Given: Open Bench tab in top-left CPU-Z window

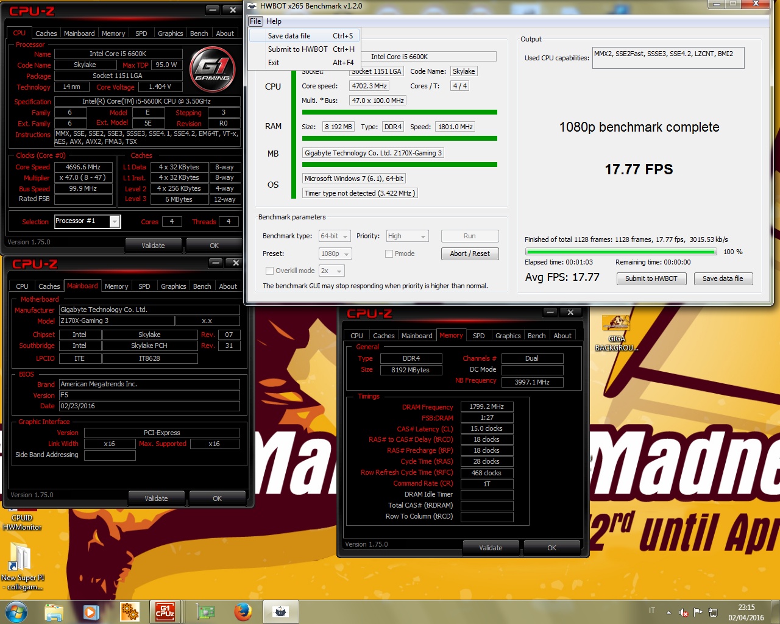Looking at the screenshot, I should [199, 34].
